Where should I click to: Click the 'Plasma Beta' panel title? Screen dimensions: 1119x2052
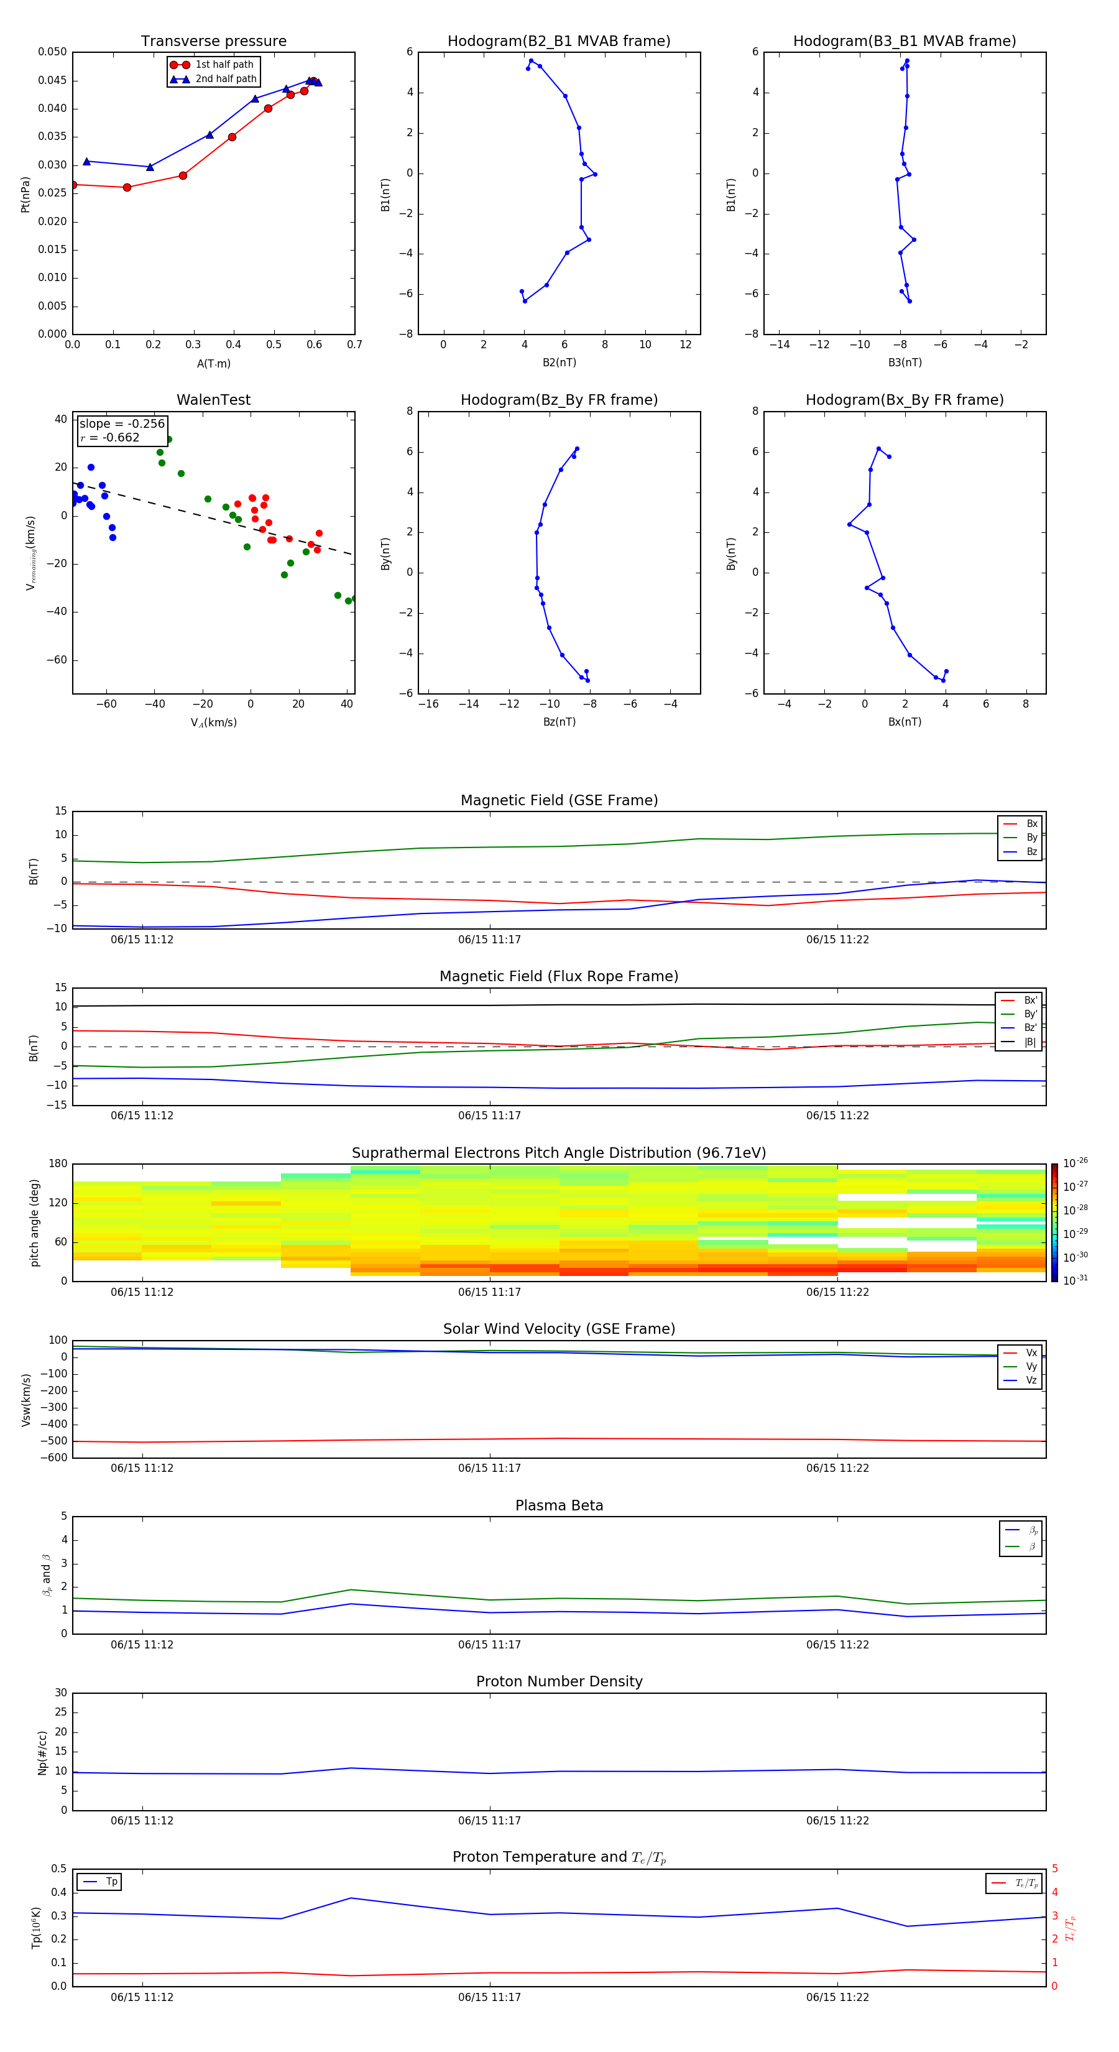(x=559, y=1505)
